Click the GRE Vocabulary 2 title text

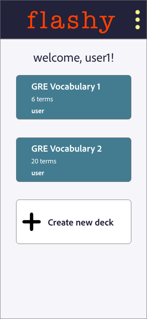[x=67, y=149]
